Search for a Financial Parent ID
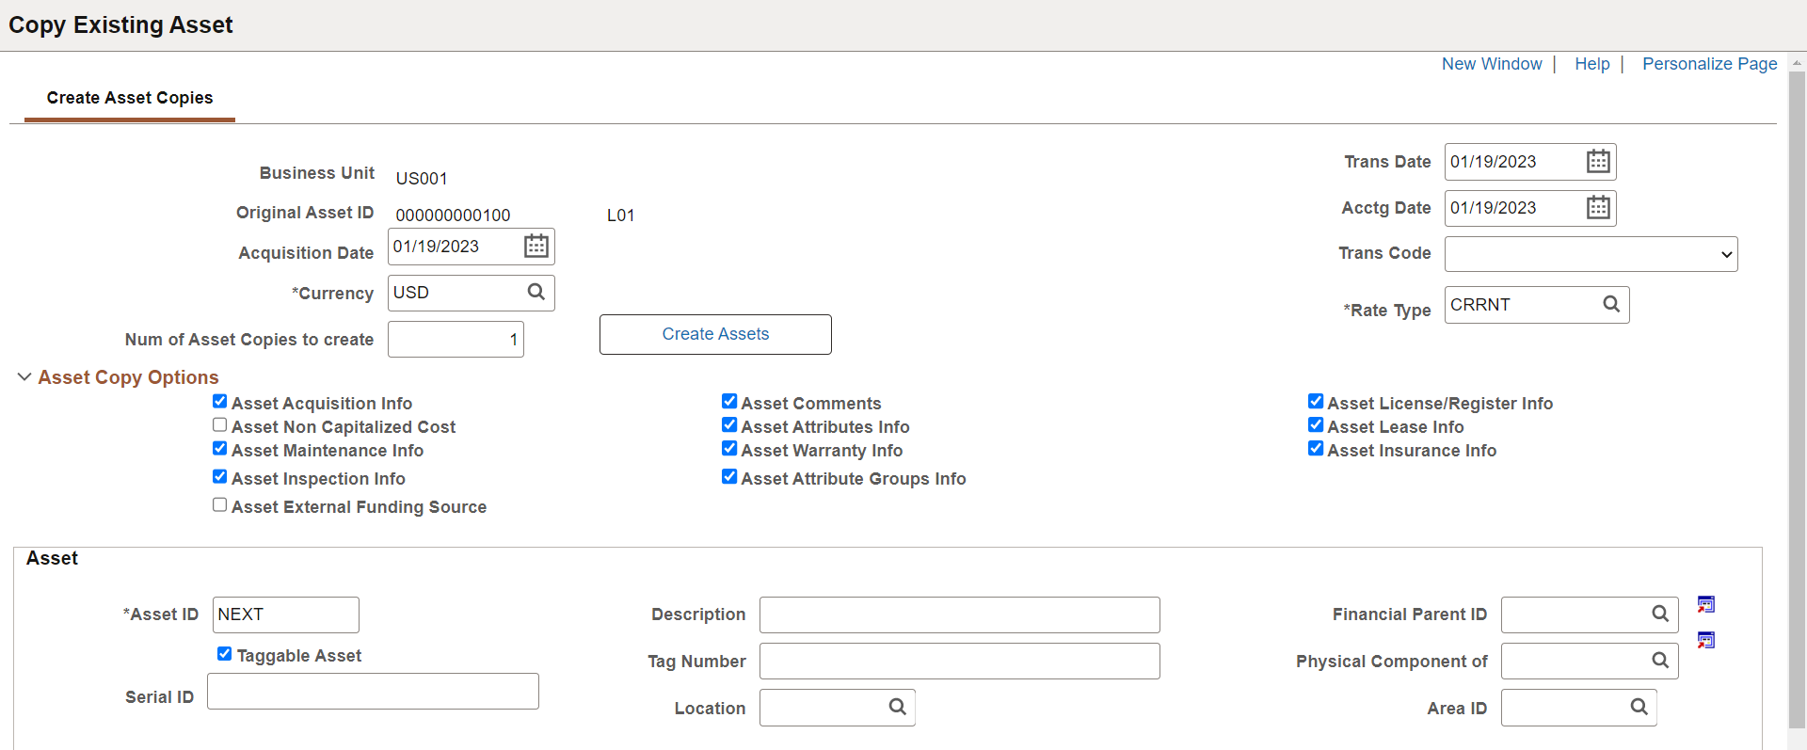Screen dimensions: 1807x750 click(x=1659, y=614)
